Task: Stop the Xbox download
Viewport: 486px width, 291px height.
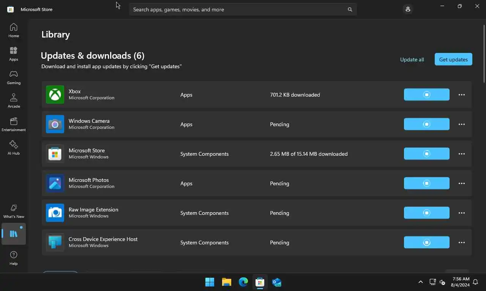Action: click(427, 95)
